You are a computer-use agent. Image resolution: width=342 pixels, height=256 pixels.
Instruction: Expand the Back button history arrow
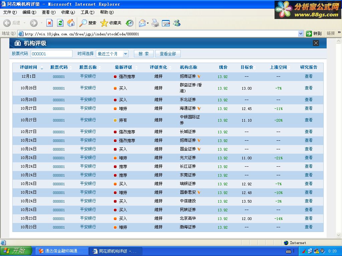click(x=24, y=23)
